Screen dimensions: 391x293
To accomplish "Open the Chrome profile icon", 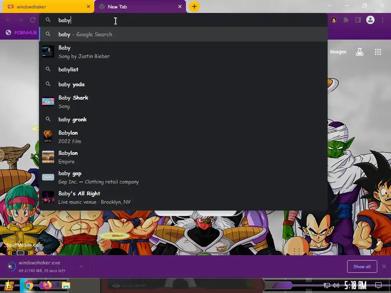I will click(370, 20).
